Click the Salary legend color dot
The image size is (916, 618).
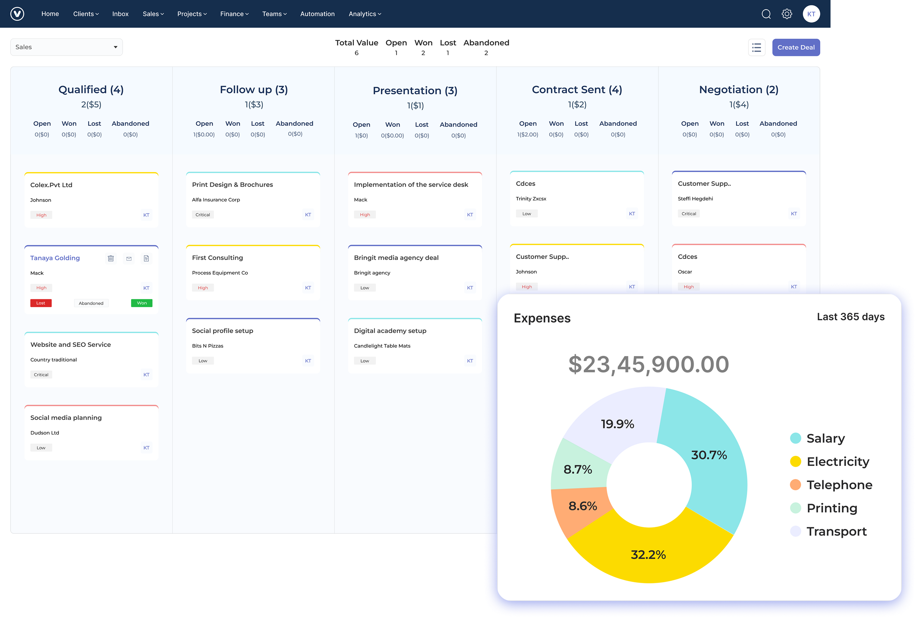[795, 438]
